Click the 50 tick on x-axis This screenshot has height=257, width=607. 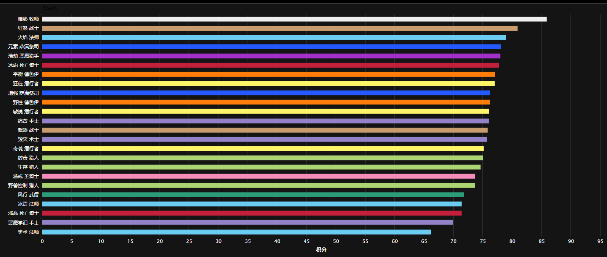tap(336, 241)
